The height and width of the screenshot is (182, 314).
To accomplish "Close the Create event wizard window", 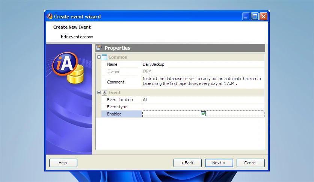I will (x=264, y=17).
